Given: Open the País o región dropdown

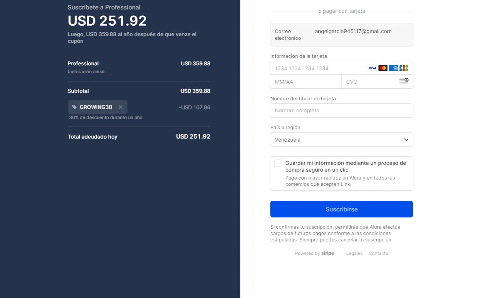Looking at the screenshot, I should click(x=341, y=140).
